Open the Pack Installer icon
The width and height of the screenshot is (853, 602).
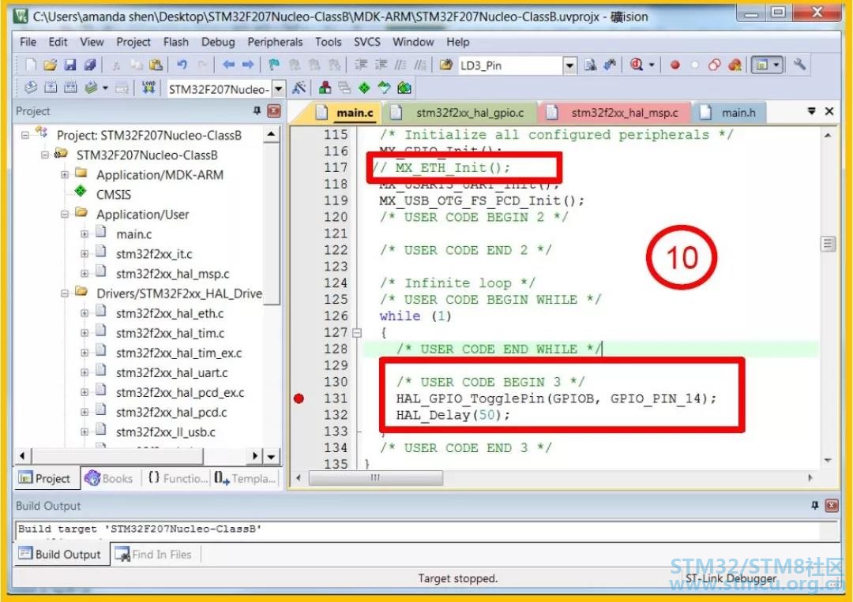pyautogui.click(x=404, y=88)
